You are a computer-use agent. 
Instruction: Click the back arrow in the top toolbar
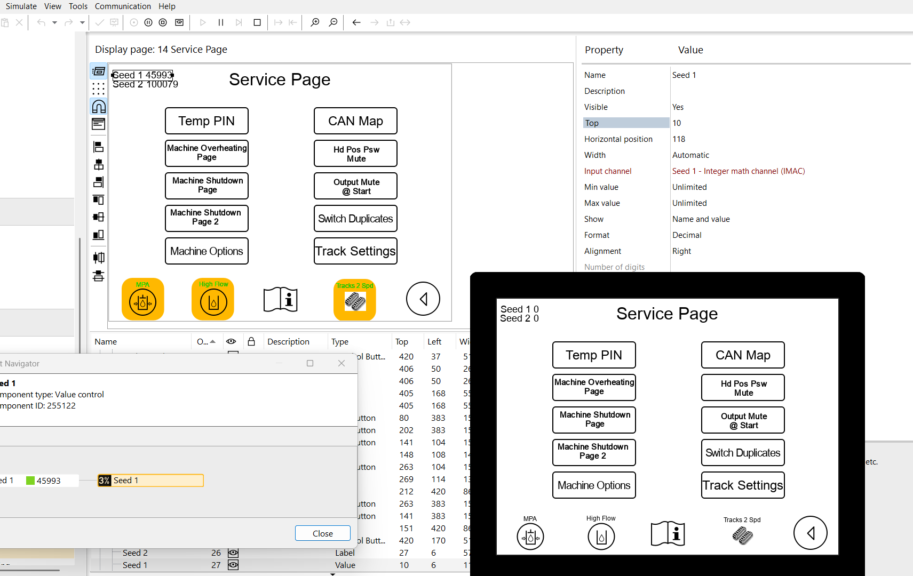pyautogui.click(x=356, y=22)
